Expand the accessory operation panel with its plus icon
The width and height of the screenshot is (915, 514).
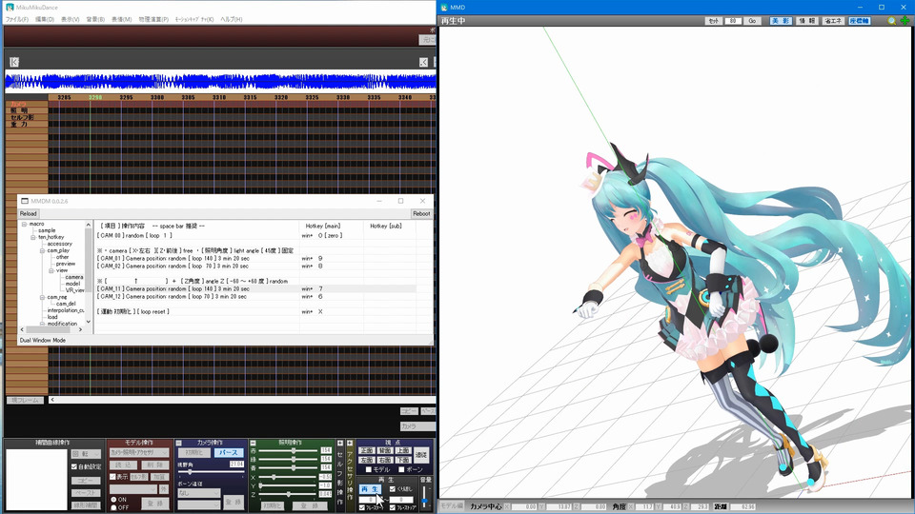coord(350,443)
